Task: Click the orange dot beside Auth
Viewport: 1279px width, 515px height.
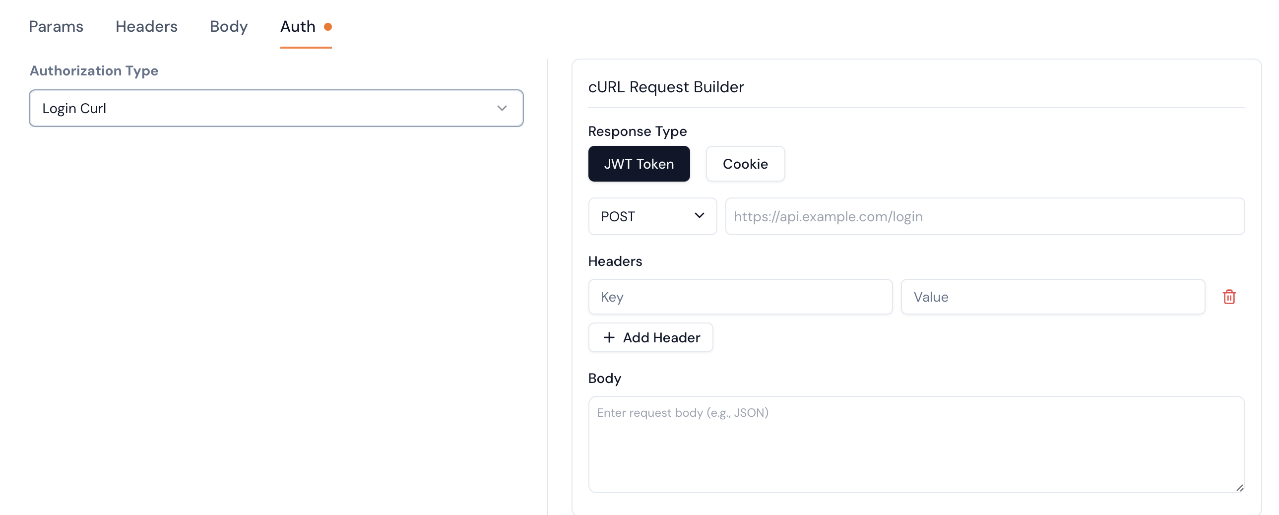Action: coord(328,27)
